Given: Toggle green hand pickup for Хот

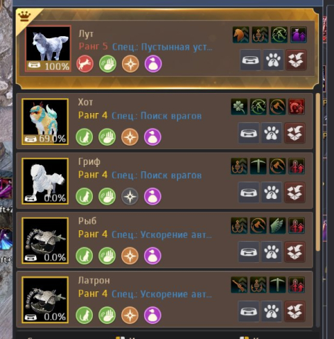Looking at the screenshot, I should click(x=107, y=137).
